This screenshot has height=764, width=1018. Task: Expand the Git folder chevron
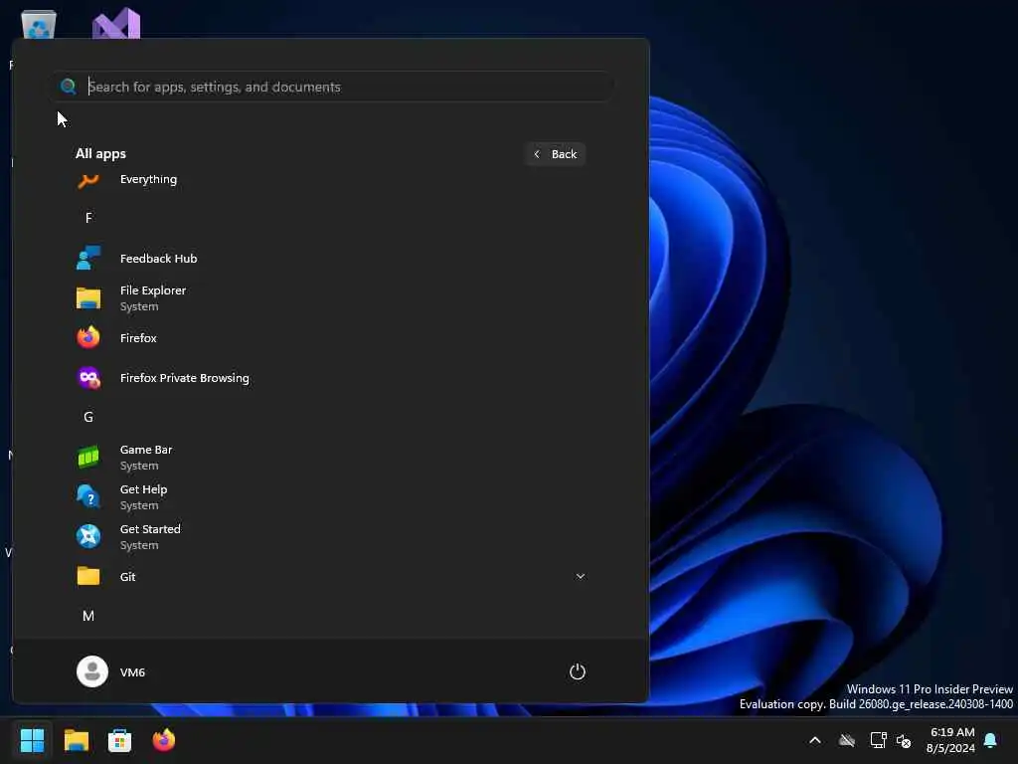(x=581, y=576)
